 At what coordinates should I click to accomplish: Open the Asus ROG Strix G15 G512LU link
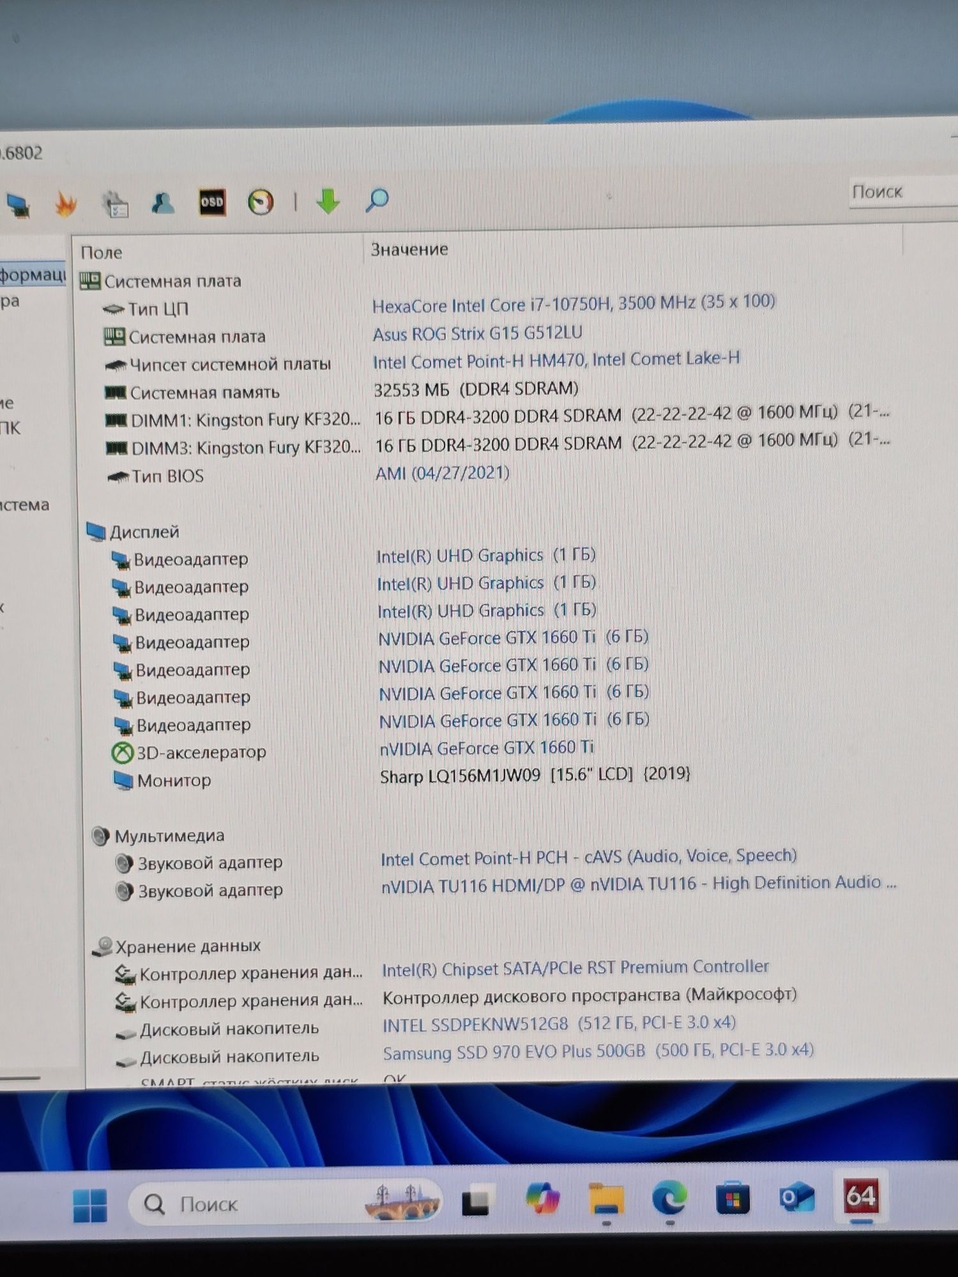[477, 333]
